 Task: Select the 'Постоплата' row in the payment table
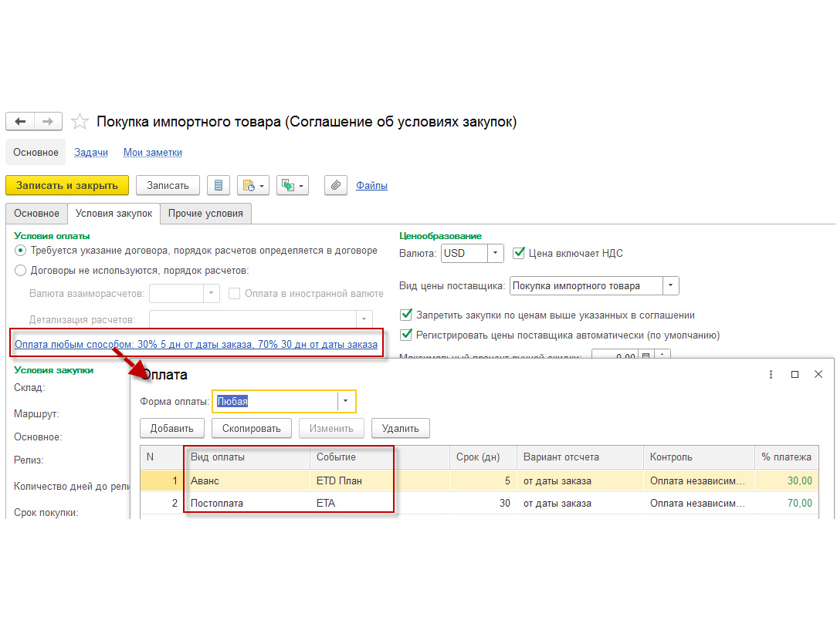coord(479,503)
